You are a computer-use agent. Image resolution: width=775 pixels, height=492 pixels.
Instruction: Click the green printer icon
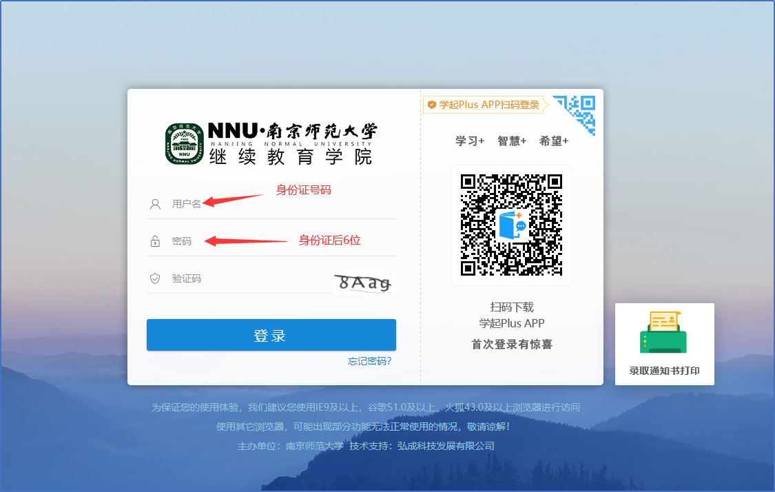(663, 332)
